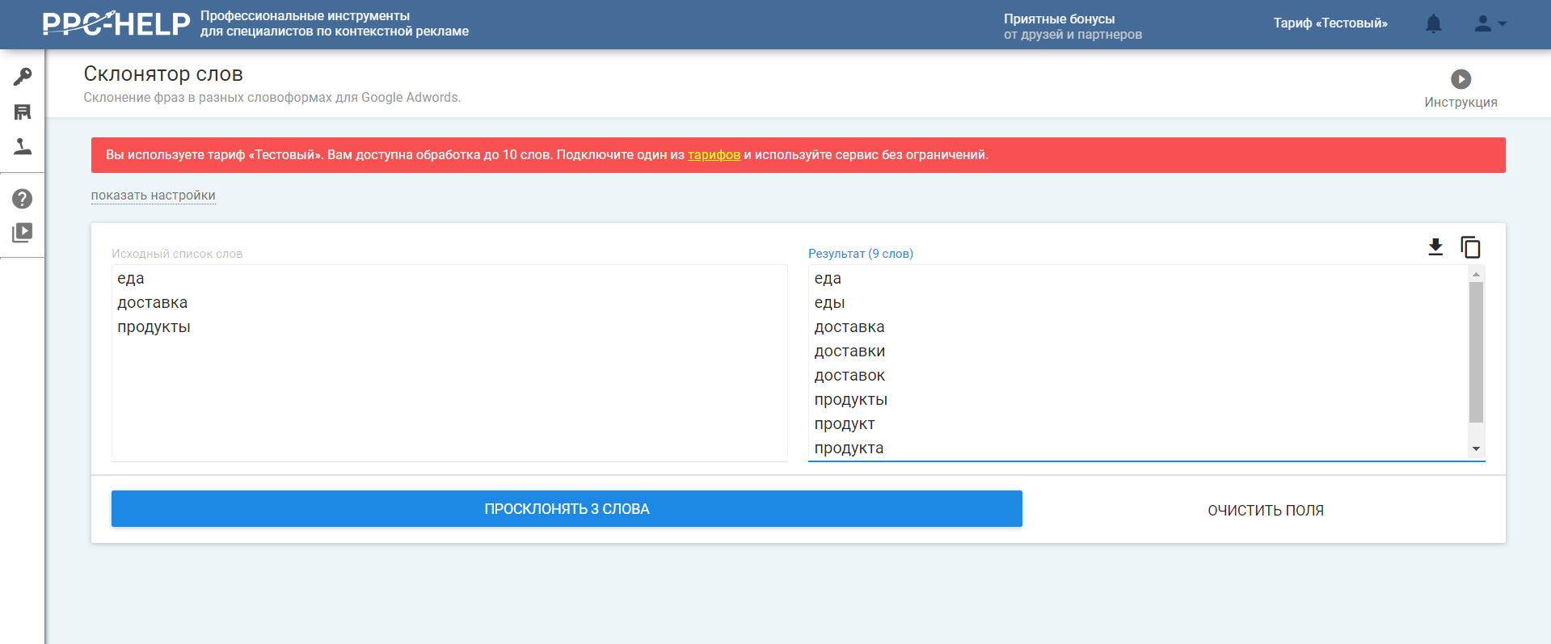Click the PPC-HELP logo
The image size is (1551, 644).
(x=116, y=23)
